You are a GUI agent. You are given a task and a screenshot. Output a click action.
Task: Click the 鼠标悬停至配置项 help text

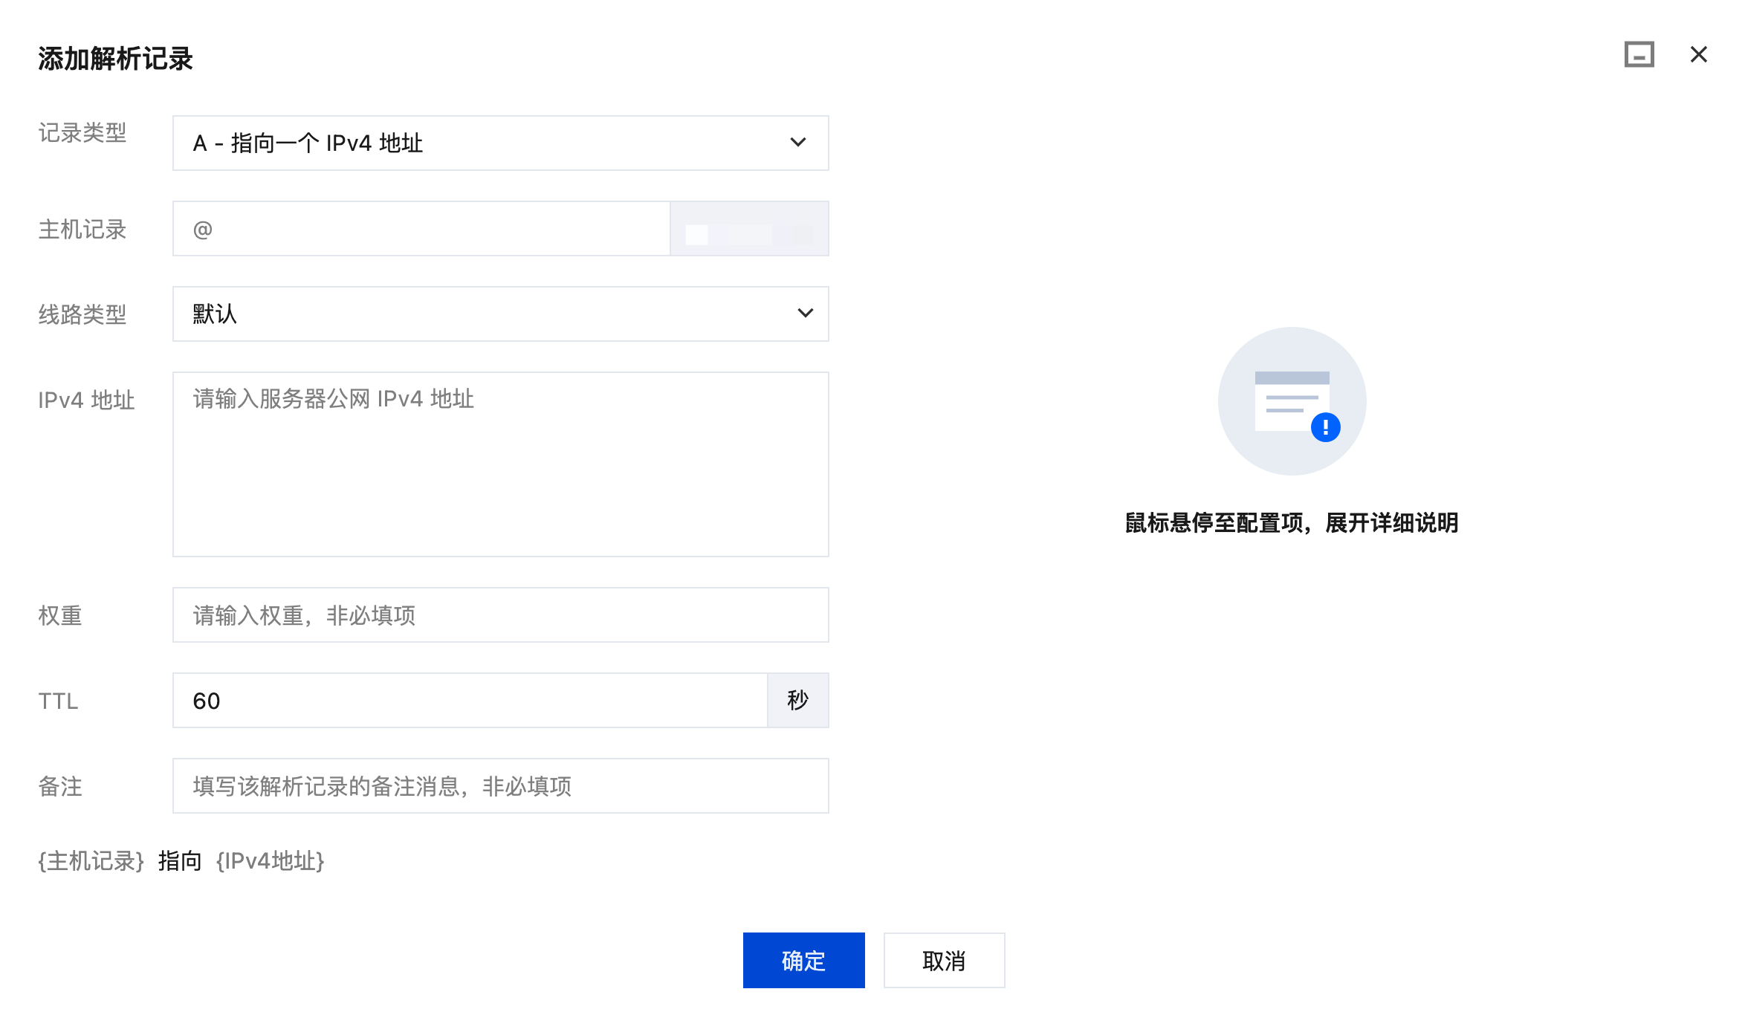[1291, 522]
